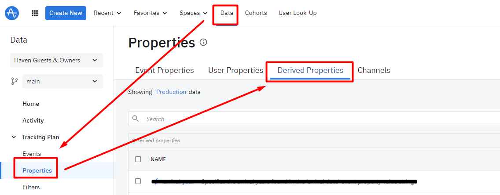This screenshot has height=195, width=500.
Task: Select Properties in the sidebar
Action: 37,170
